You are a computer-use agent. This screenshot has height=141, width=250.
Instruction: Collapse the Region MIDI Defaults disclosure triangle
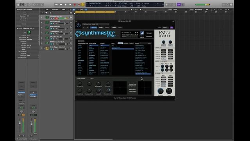[17, 9]
